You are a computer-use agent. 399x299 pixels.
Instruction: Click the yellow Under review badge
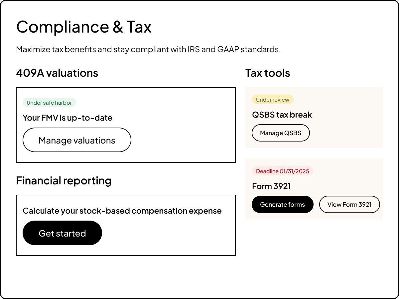273,100
